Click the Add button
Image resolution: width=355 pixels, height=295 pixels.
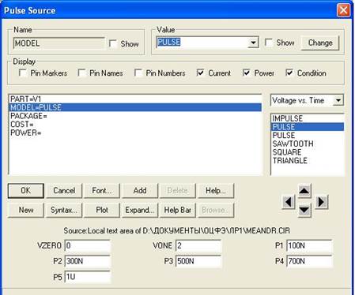click(140, 191)
